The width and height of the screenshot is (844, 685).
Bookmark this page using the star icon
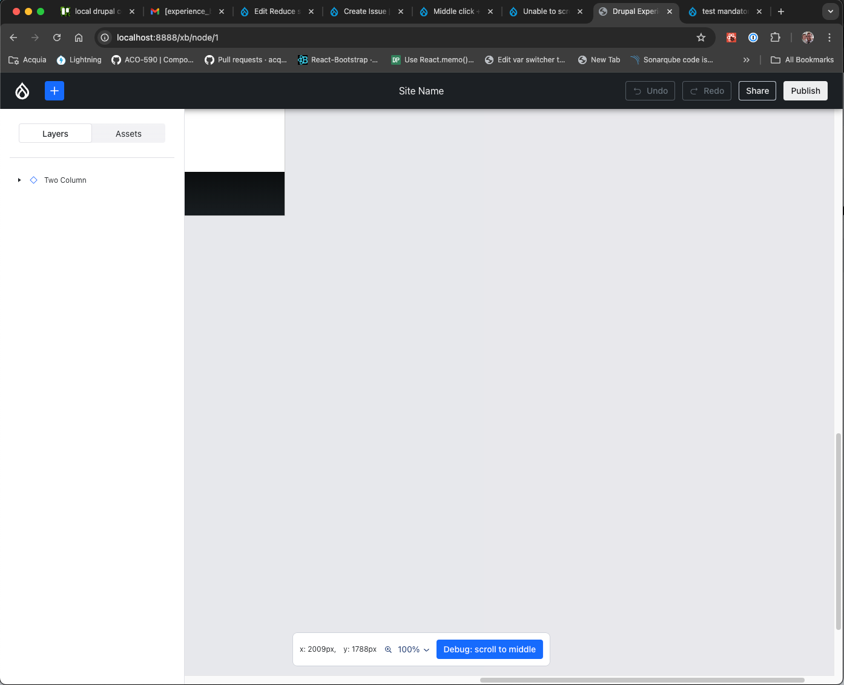tap(701, 37)
